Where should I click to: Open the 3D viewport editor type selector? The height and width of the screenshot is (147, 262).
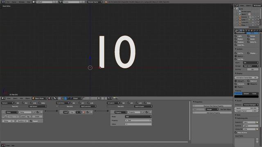3,98
